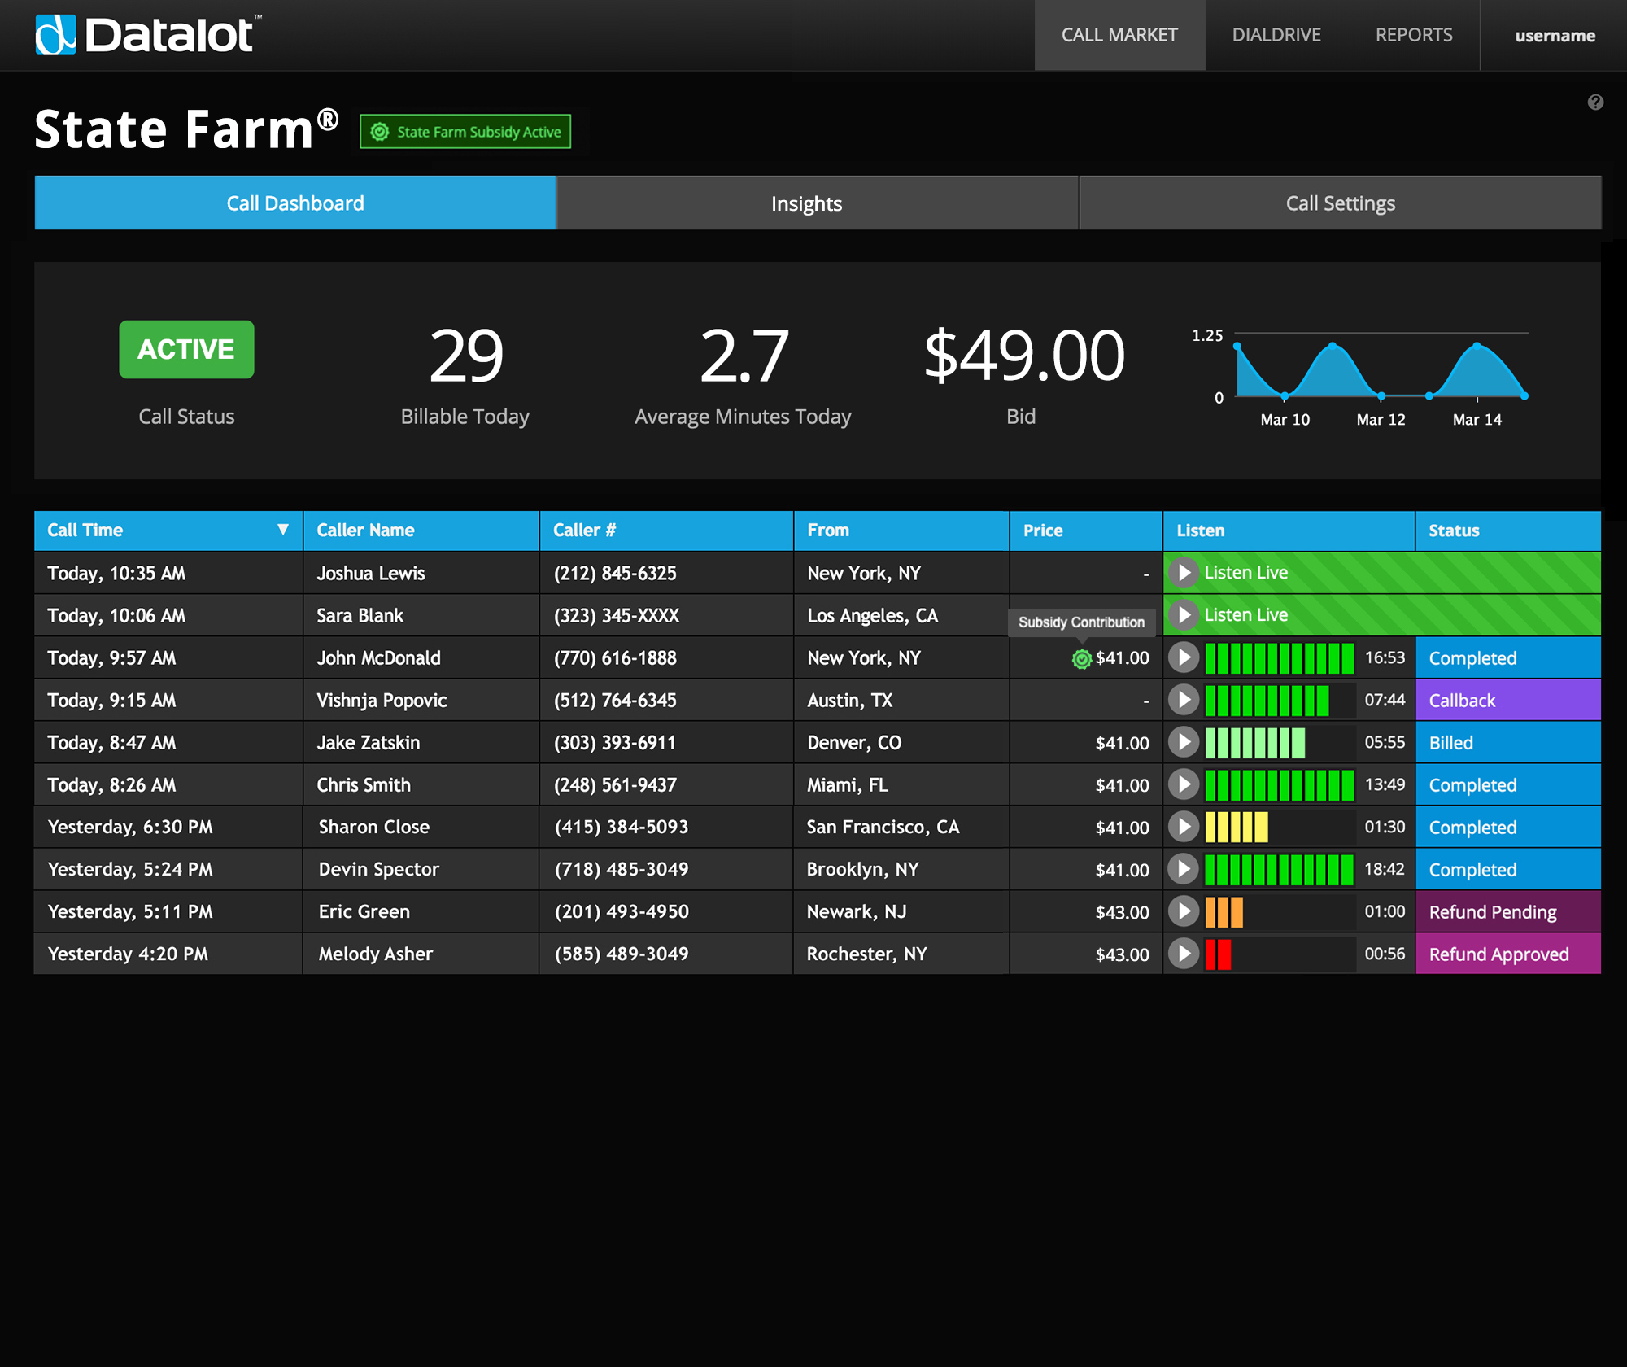
Task: Click Refund Approved status for Melody Asher
Action: coord(1508,954)
